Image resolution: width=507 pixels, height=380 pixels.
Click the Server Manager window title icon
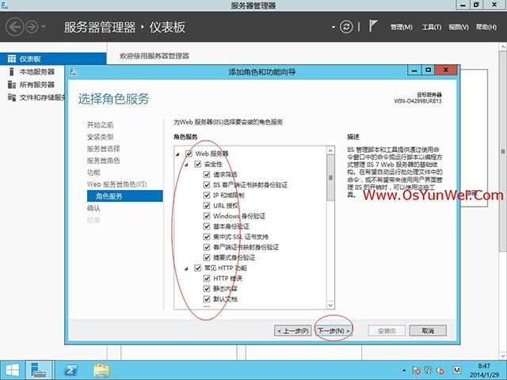click(x=4, y=5)
